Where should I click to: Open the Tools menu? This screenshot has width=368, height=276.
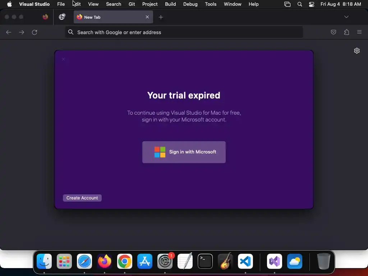pos(211,4)
